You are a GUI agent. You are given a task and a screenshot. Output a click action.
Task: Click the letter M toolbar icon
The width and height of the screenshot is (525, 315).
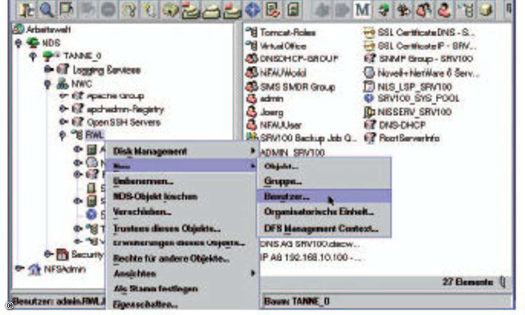362,10
